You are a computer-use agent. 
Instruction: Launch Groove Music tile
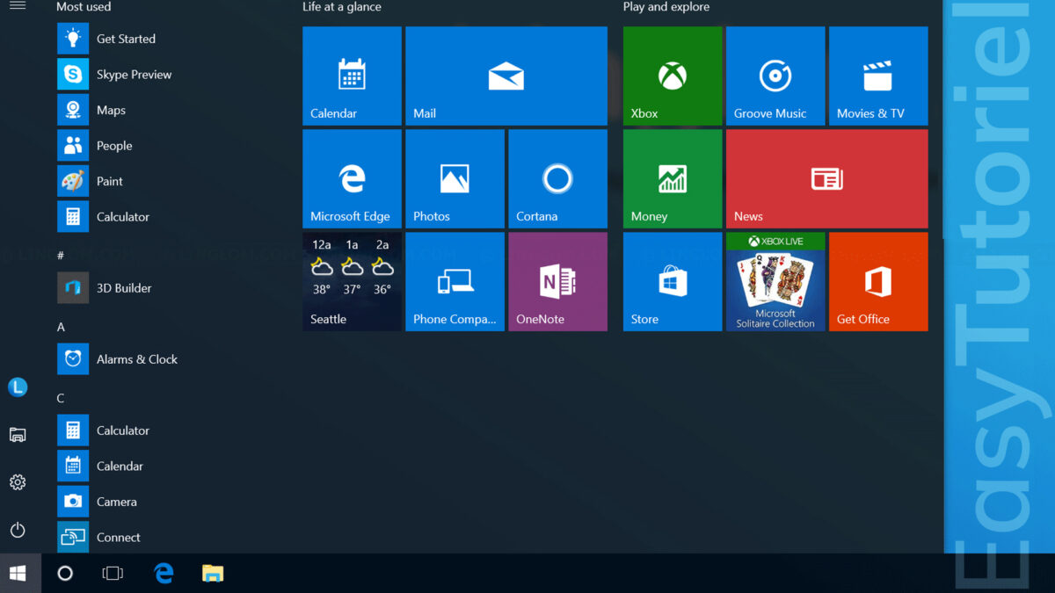click(x=775, y=76)
